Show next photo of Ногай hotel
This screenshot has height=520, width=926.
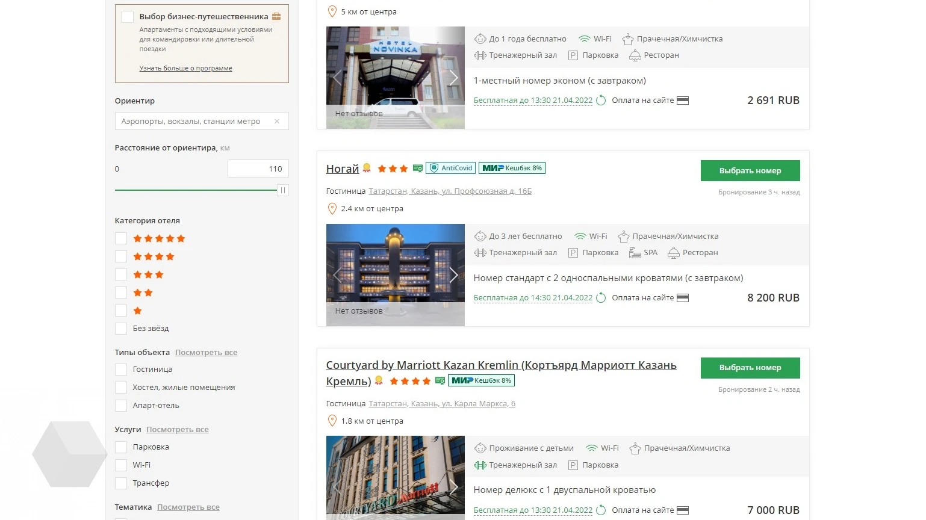point(453,275)
